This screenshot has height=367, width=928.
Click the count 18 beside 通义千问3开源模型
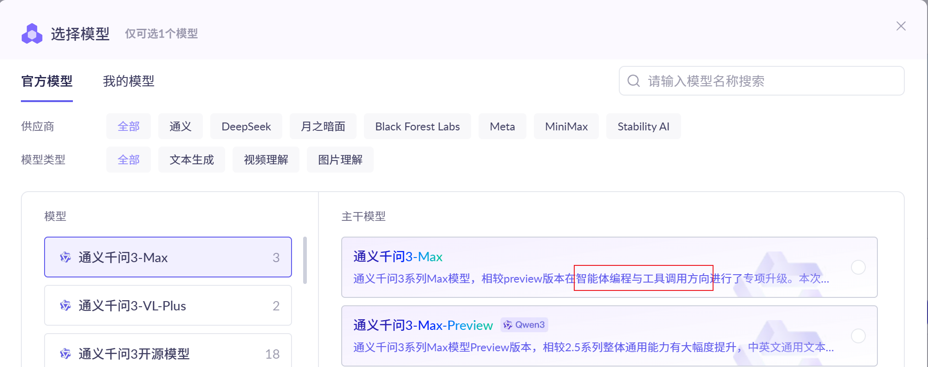pyautogui.click(x=273, y=354)
